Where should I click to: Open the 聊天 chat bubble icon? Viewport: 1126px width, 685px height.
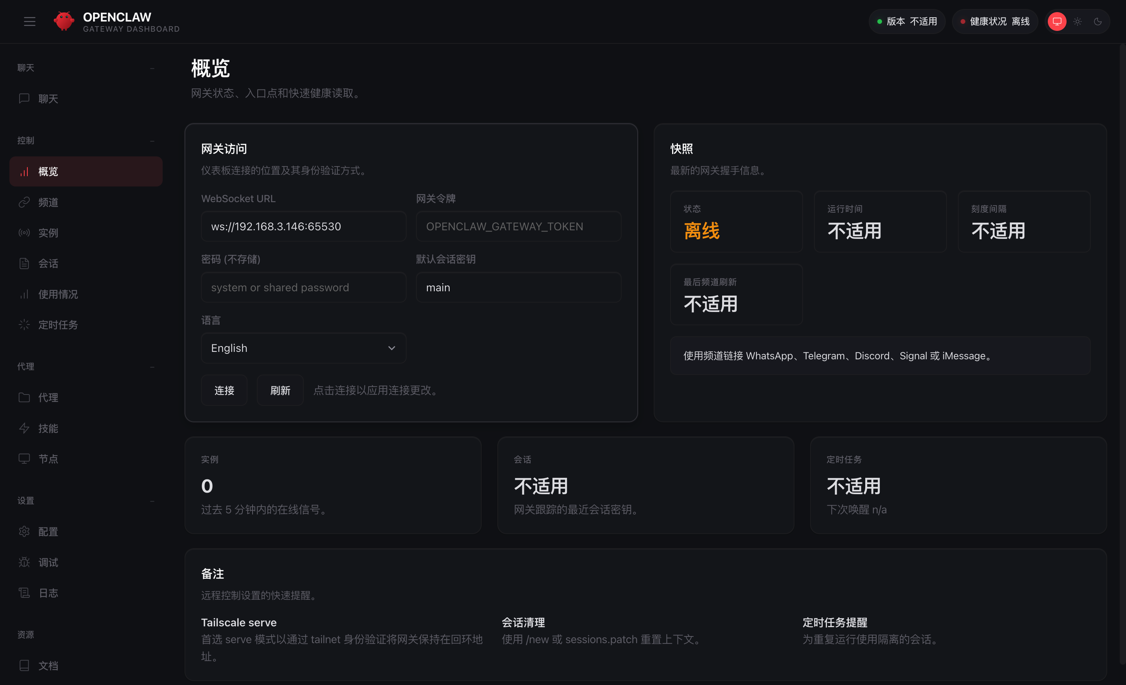24,99
